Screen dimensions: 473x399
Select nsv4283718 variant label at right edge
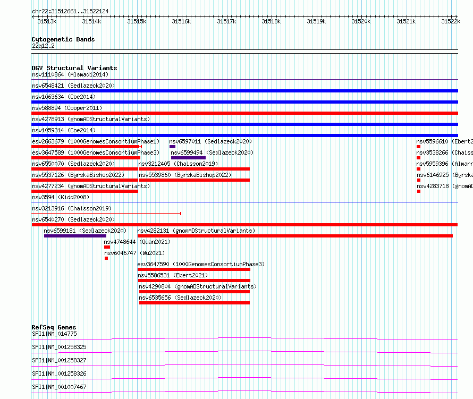[445, 186]
